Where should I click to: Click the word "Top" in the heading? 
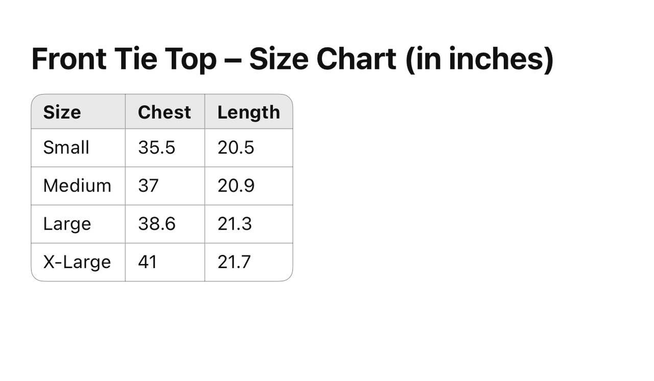[x=191, y=59]
